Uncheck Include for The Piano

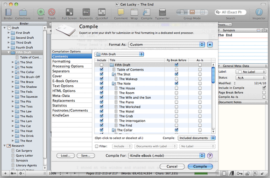(101, 102)
